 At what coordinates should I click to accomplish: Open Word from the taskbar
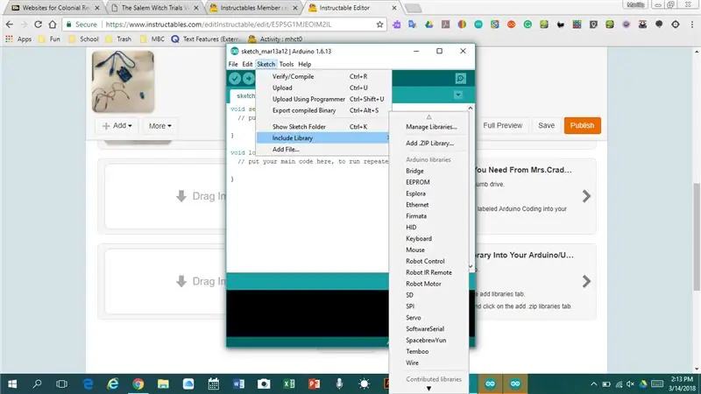238,383
